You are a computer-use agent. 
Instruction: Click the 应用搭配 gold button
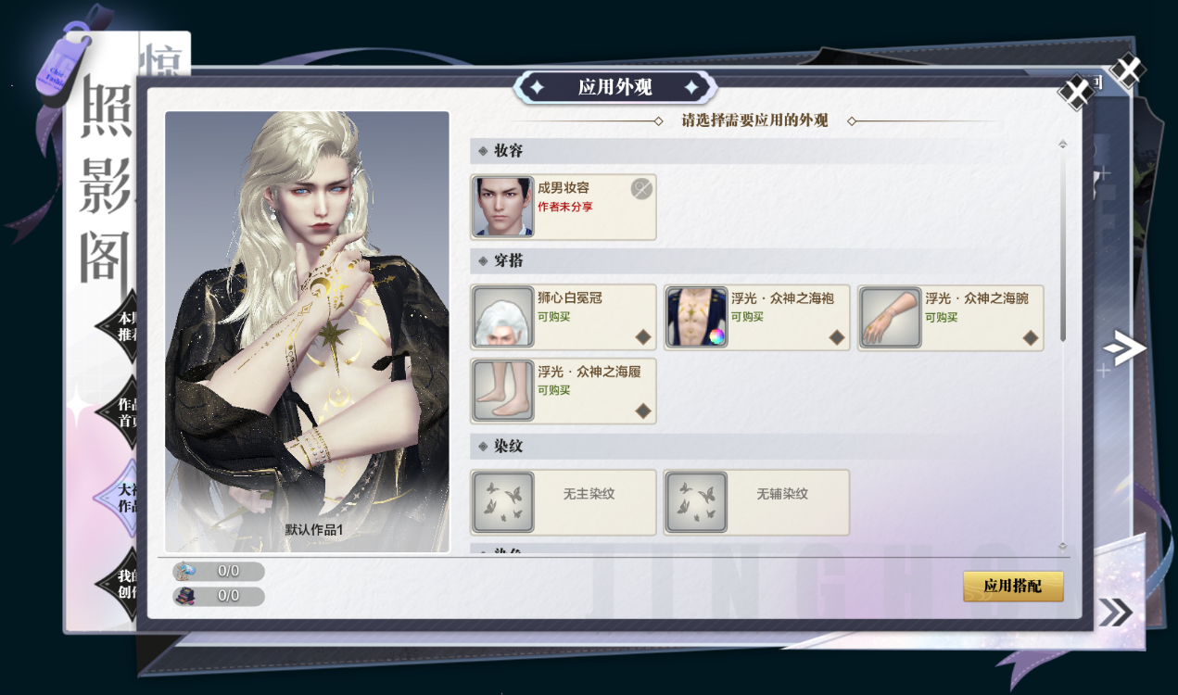click(x=1013, y=586)
